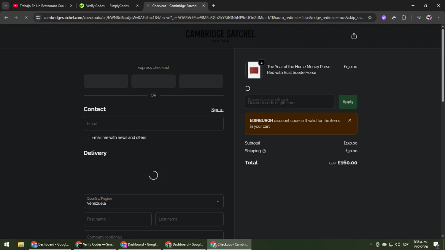The image size is (445, 250).
Task: Open the Chrome three-dot menu
Action: click(439, 17)
